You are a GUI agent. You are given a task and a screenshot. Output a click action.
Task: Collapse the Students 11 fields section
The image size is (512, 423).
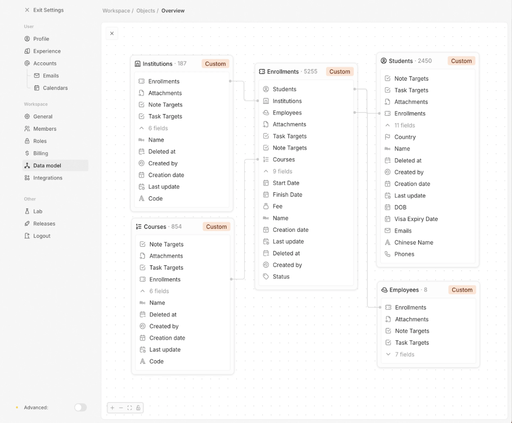pos(388,125)
